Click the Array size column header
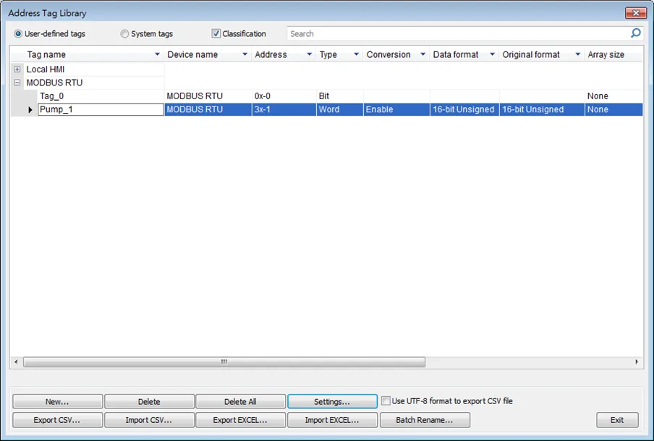The height and width of the screenshot is (441, 654). pos(613,54)
